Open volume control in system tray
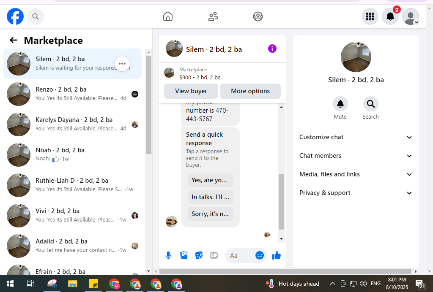Image resolution: width=433 pixels, height=292 pixels. coord(363,284)
